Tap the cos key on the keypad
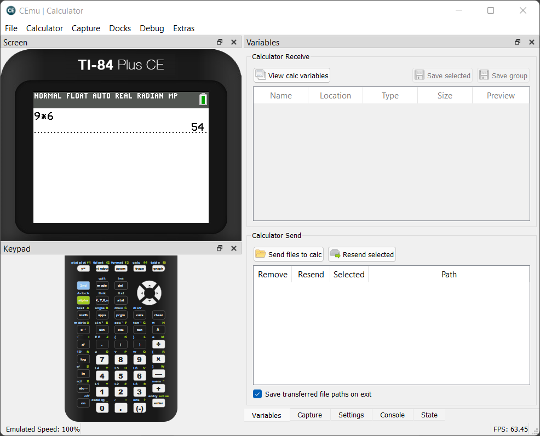Image resolution: width=540 pixels, height=436 pixels. pyautogui.click(x=121, y=330)
